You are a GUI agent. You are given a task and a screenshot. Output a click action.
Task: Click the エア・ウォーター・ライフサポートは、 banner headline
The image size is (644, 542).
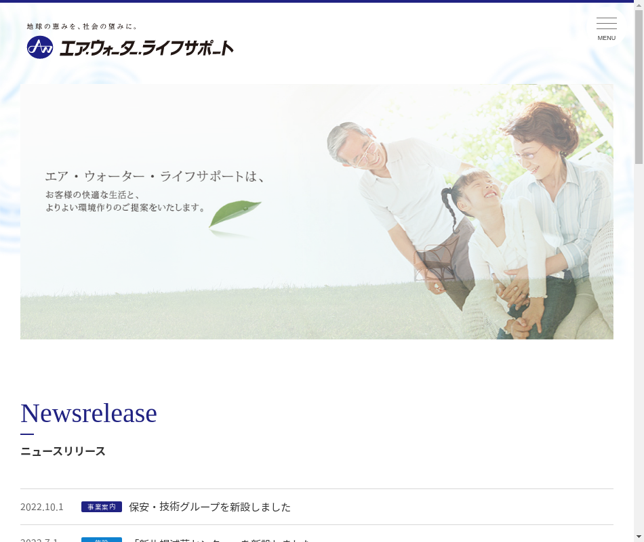(155, 177)
